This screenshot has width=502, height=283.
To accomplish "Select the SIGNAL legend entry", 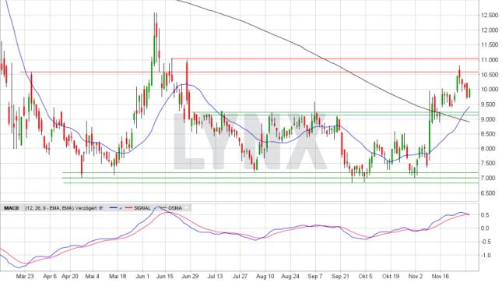I will pos(142,208).
